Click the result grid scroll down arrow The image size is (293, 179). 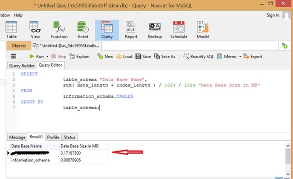288,174
